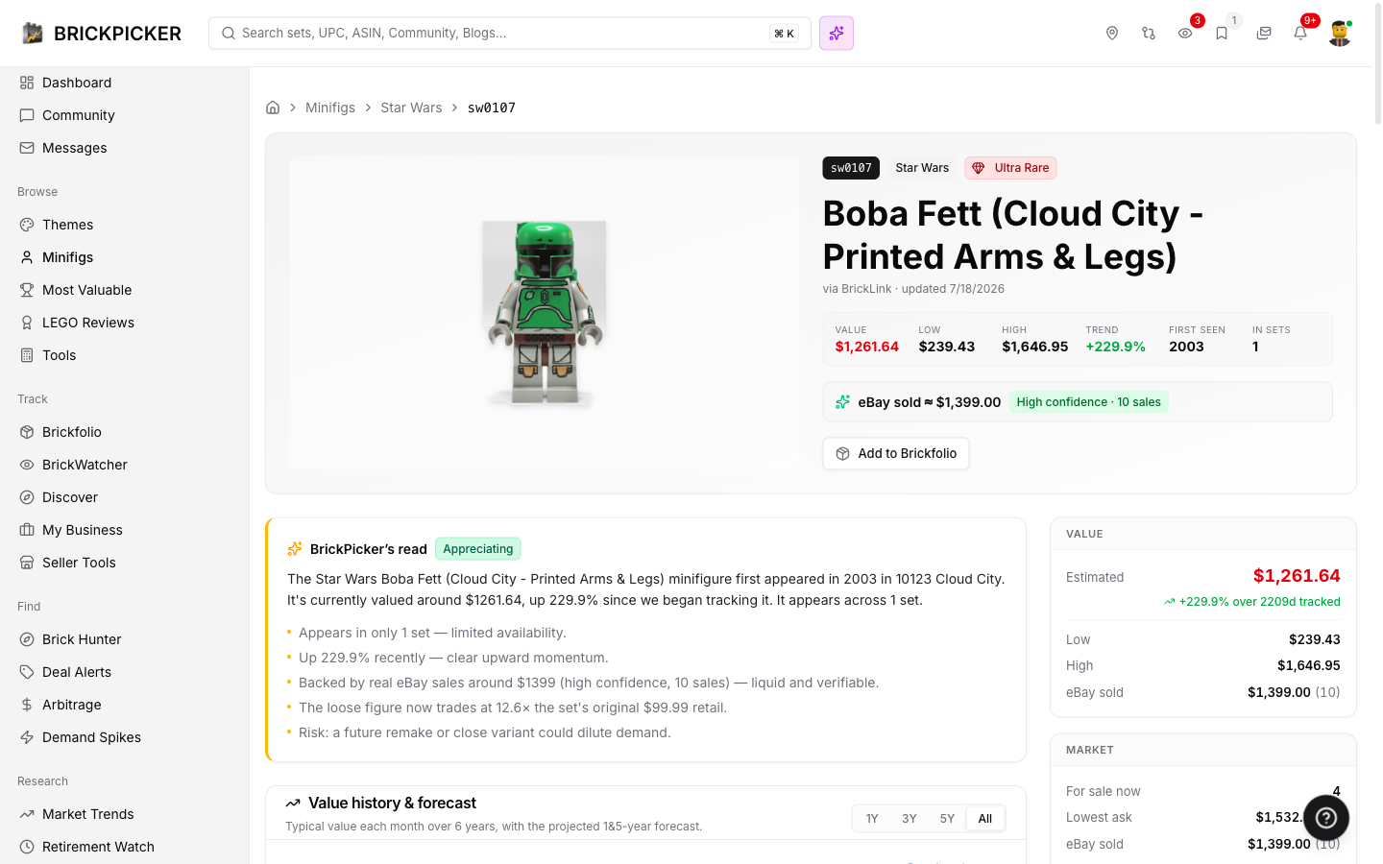Open the notifications bell

tap(1300, 34)
